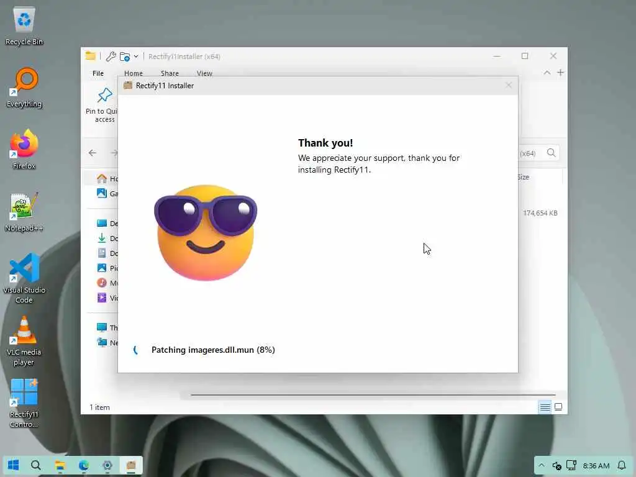Click Properties wrench in Explorer title bar

(x=111, y=57)
